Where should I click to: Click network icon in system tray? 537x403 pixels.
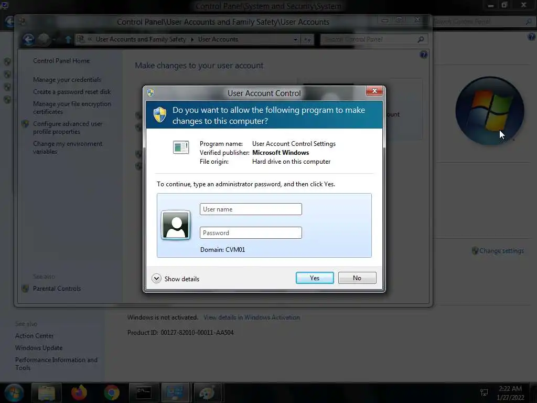(484, 393)
